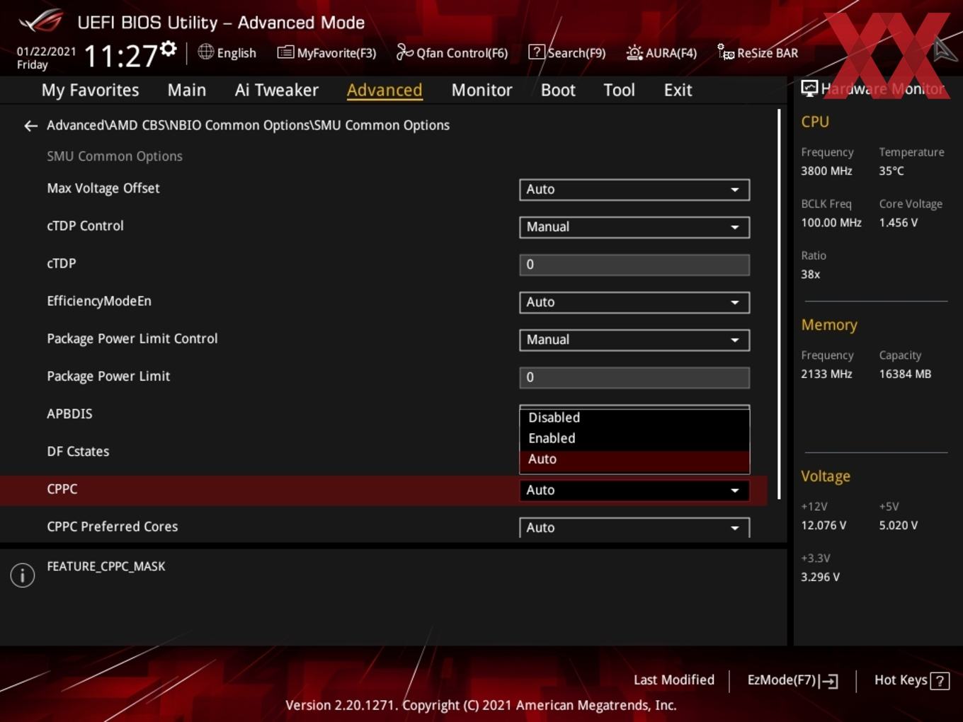
Task: Click the Qfan Control fan icon
Action: (404, 52)
